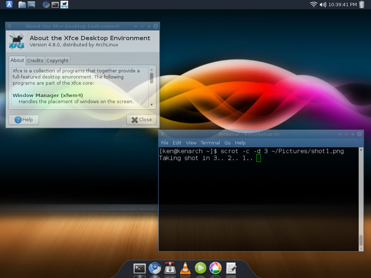
Task: Open the terminal File menu
Action: tap(164, 143)
